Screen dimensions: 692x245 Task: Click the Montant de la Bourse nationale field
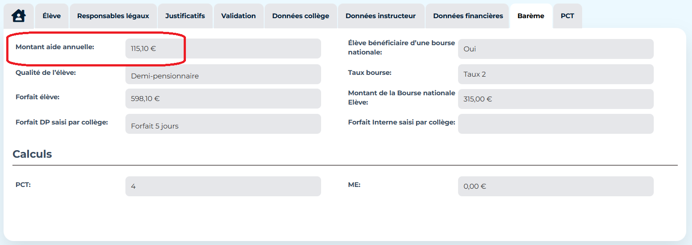[555, 99]
